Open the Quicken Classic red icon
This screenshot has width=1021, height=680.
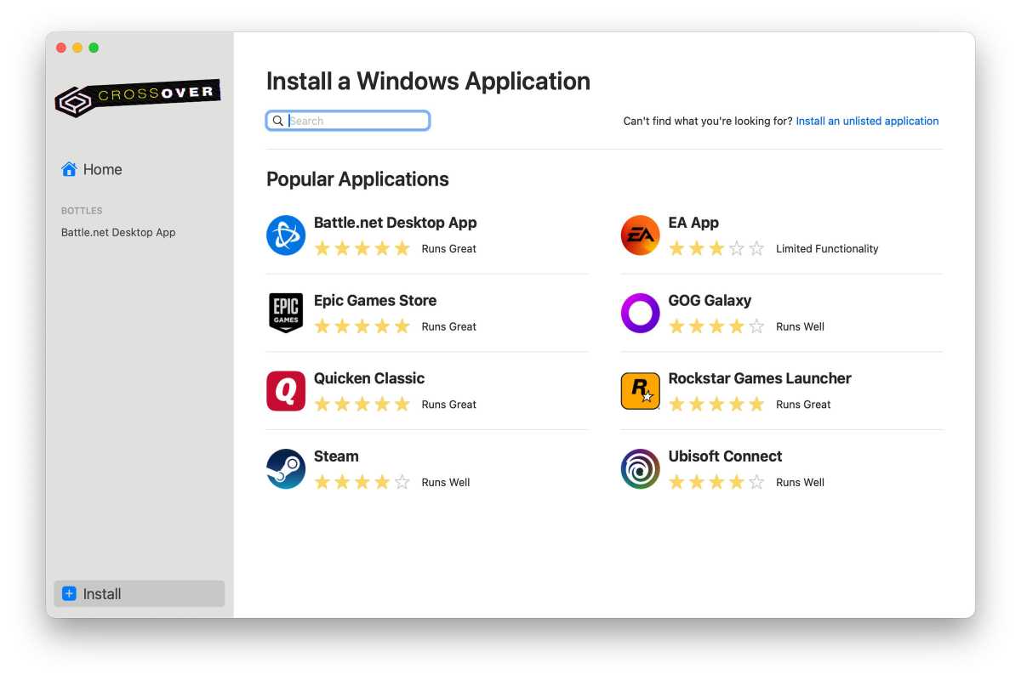(286, 391)
